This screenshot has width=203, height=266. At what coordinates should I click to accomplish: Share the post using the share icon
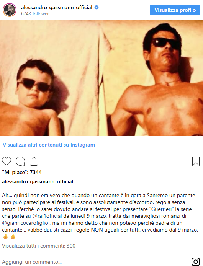(x=34, y=161)
